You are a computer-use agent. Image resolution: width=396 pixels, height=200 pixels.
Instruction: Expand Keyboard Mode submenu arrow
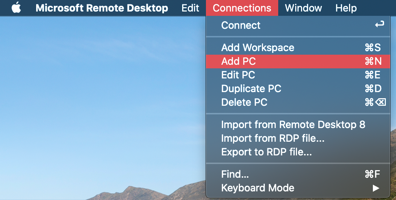(376, 188)
